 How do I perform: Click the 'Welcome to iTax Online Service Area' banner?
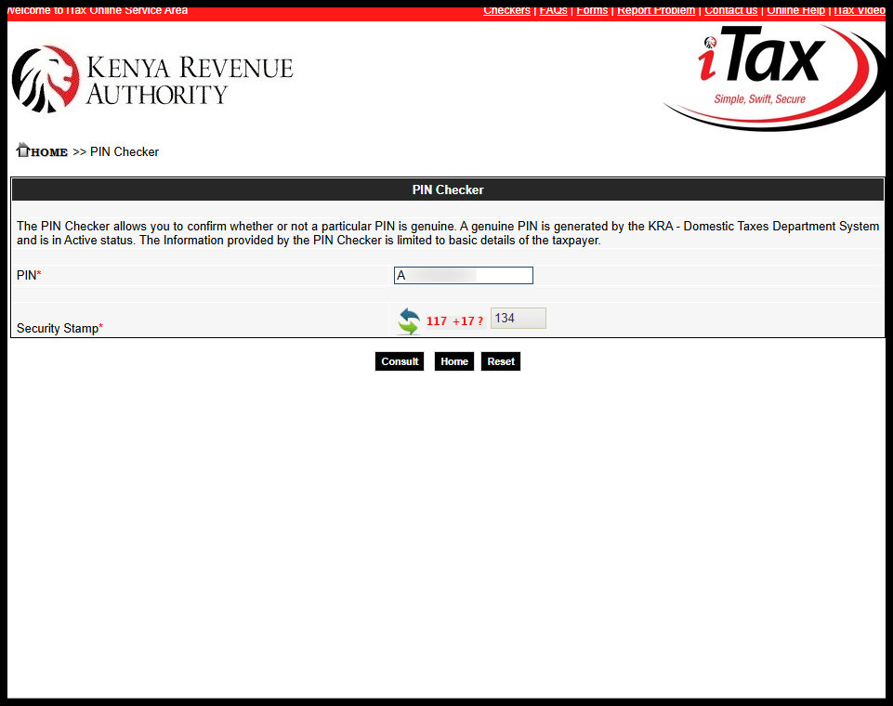96,10
